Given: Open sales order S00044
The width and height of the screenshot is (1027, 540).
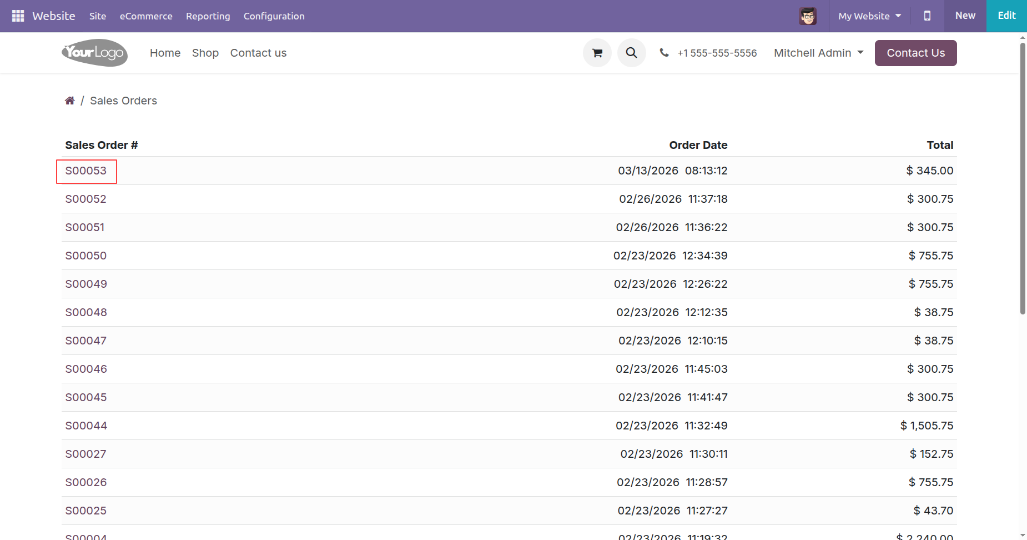Looking at the screenshot, I should coord(86,426).
